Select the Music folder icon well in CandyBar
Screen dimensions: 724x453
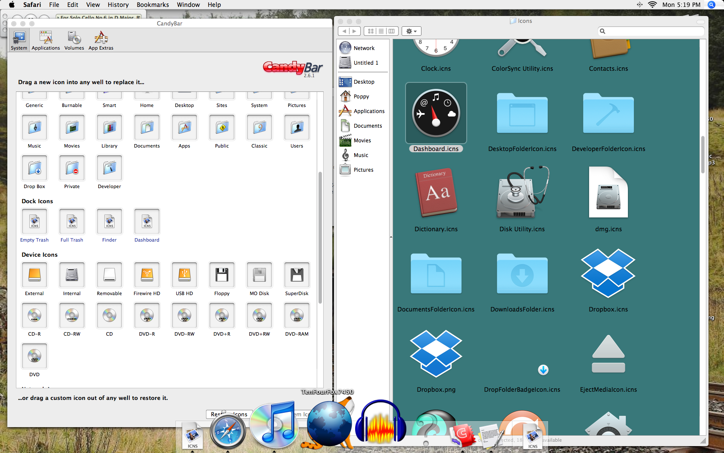[x=34, y=128]
